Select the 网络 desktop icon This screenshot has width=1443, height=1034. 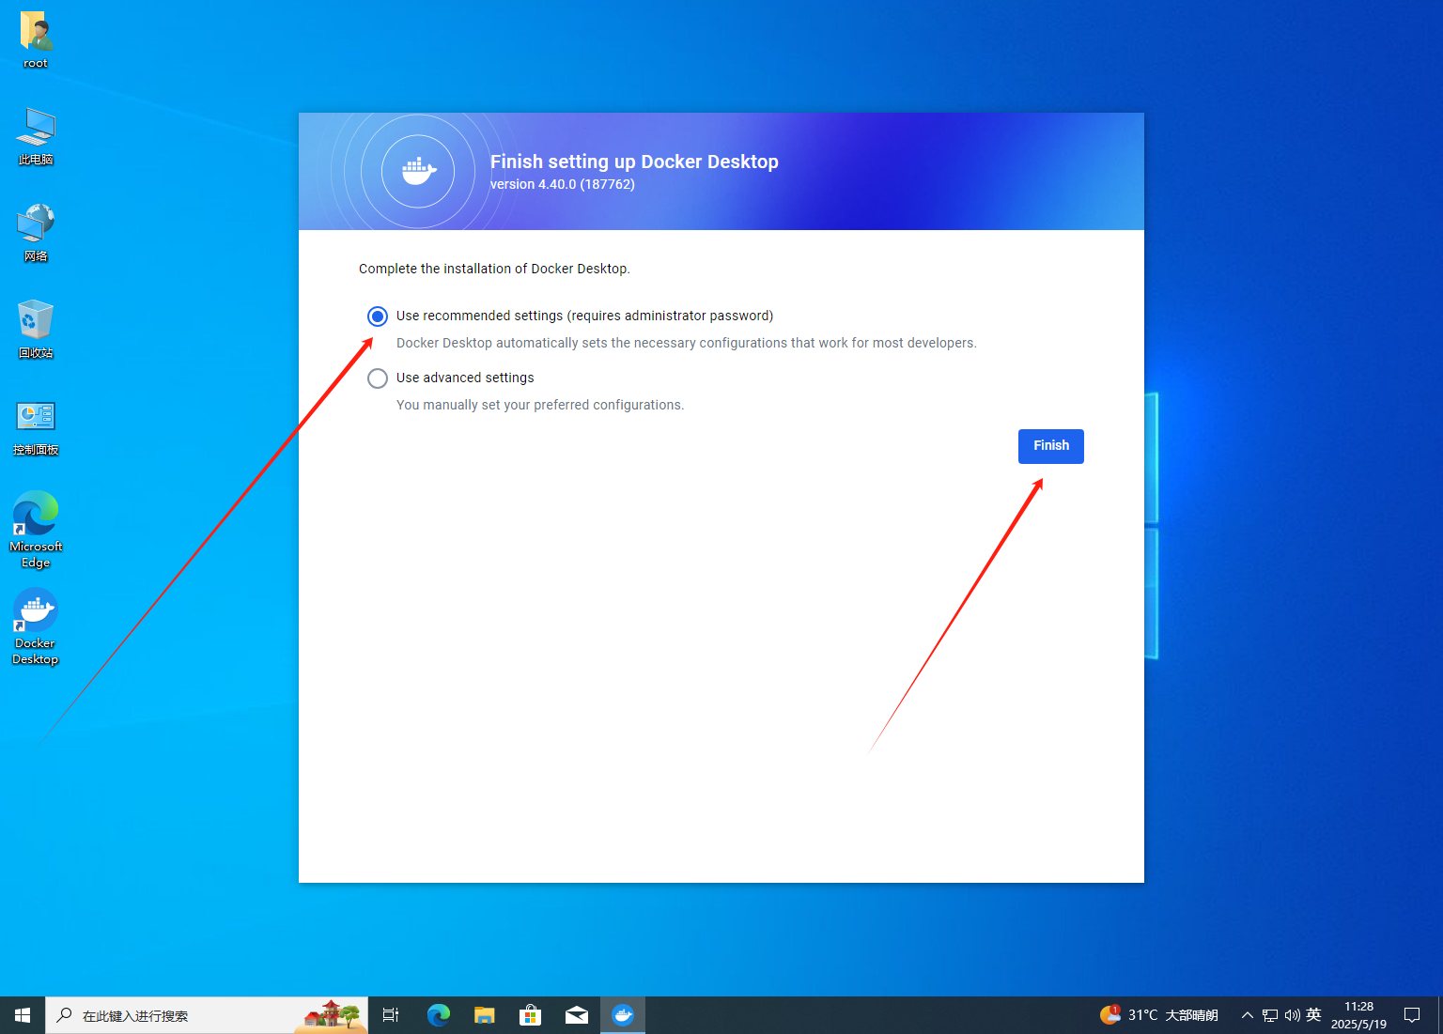tap(36, 234)
